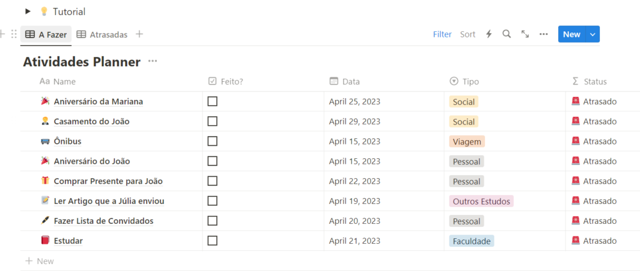Open the search magnifier icon

[507, 34]
